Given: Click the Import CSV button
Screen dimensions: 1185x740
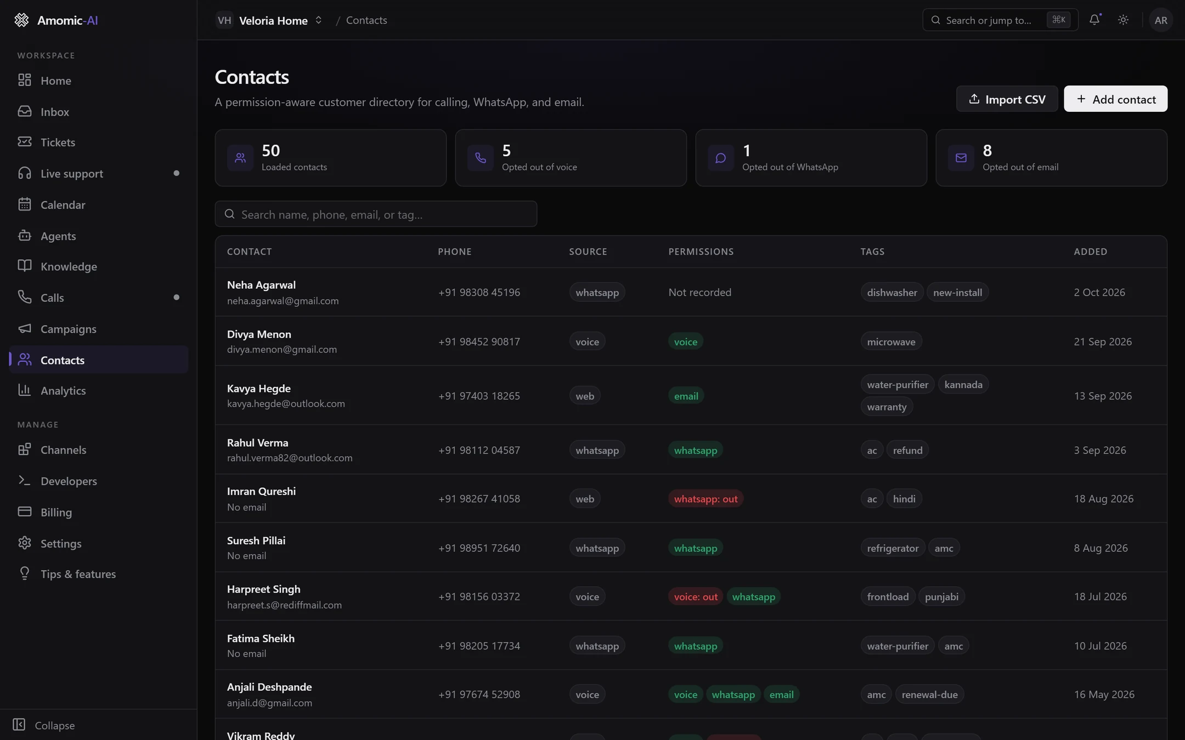Looking at the screenshot, I should point(1007,99).
